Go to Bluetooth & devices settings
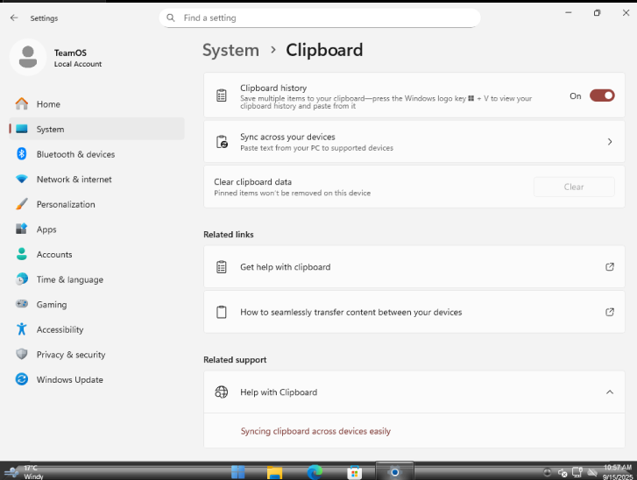Viewport: 637px width, 480px height. [96, 154]
